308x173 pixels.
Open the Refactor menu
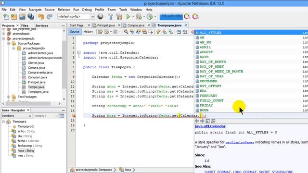coord(64,10)
